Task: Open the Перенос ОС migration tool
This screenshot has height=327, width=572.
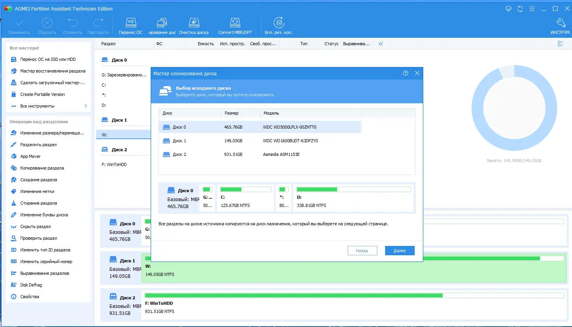Action: point(130,26)
